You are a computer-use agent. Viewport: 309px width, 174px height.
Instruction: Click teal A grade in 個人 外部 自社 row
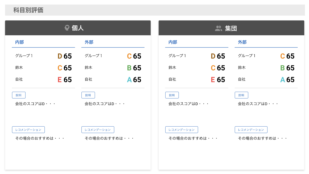pyautogui.click(x=129, y=80)
